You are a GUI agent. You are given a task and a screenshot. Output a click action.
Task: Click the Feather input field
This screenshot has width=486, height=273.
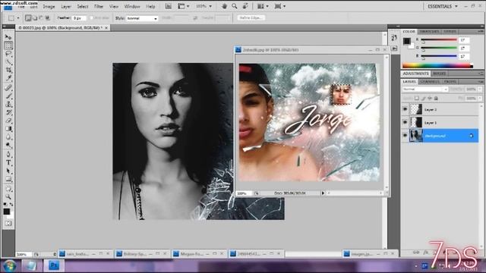point(79,18)
